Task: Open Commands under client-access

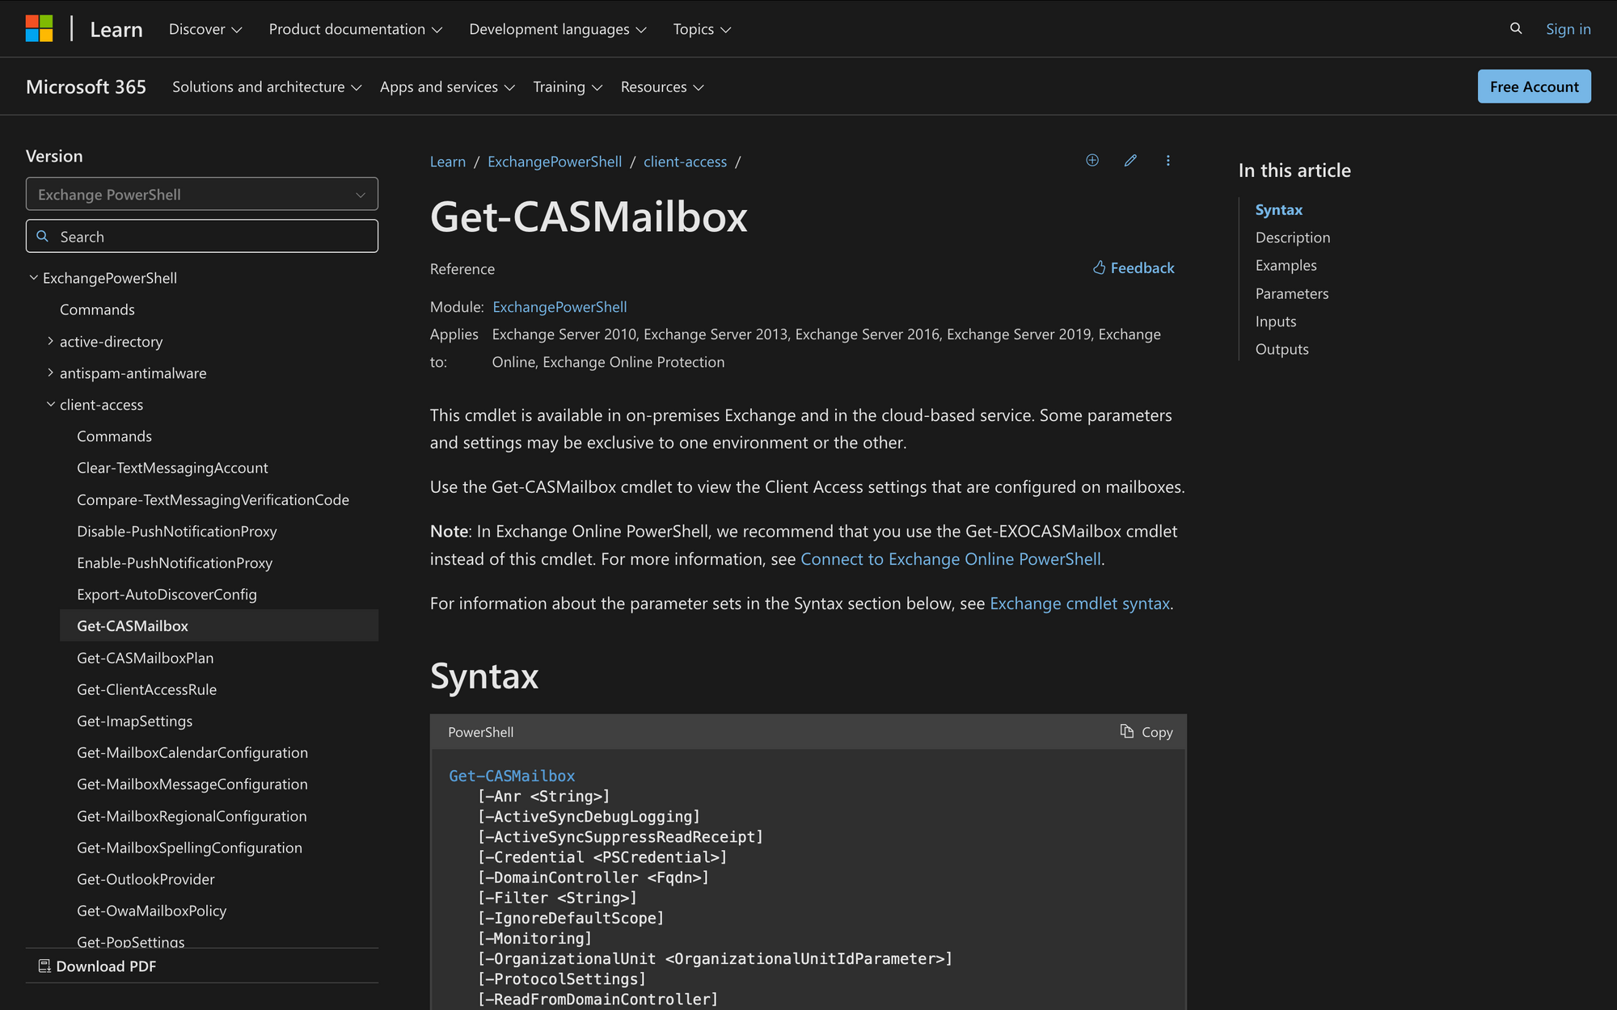Action: pos(114,436)
